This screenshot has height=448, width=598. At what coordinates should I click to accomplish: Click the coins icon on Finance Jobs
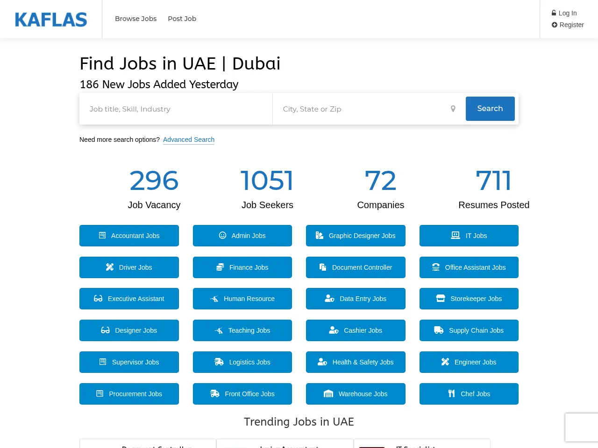click(220, 267)
